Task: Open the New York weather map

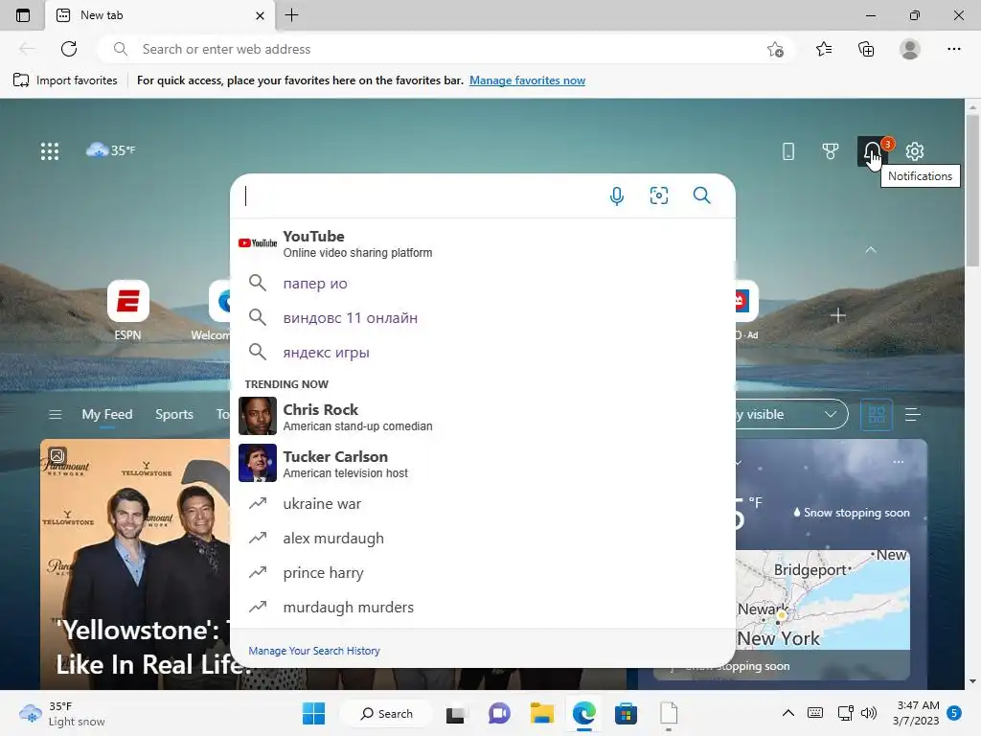Action: pyautogui.click(x=822, y=601)
